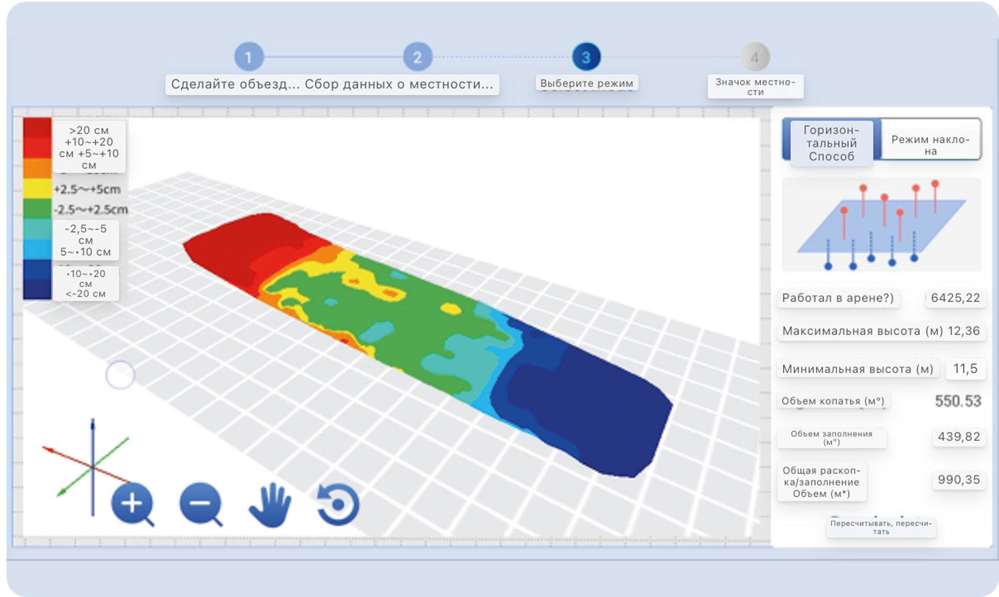Go to step 2 circle

[x=417, y=57]
